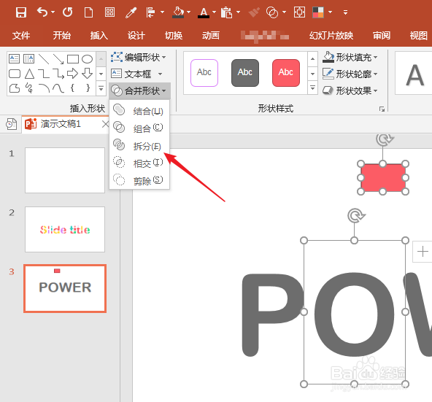
Task: Open the 形状填充 dropdown
Action: pos(350,58)
